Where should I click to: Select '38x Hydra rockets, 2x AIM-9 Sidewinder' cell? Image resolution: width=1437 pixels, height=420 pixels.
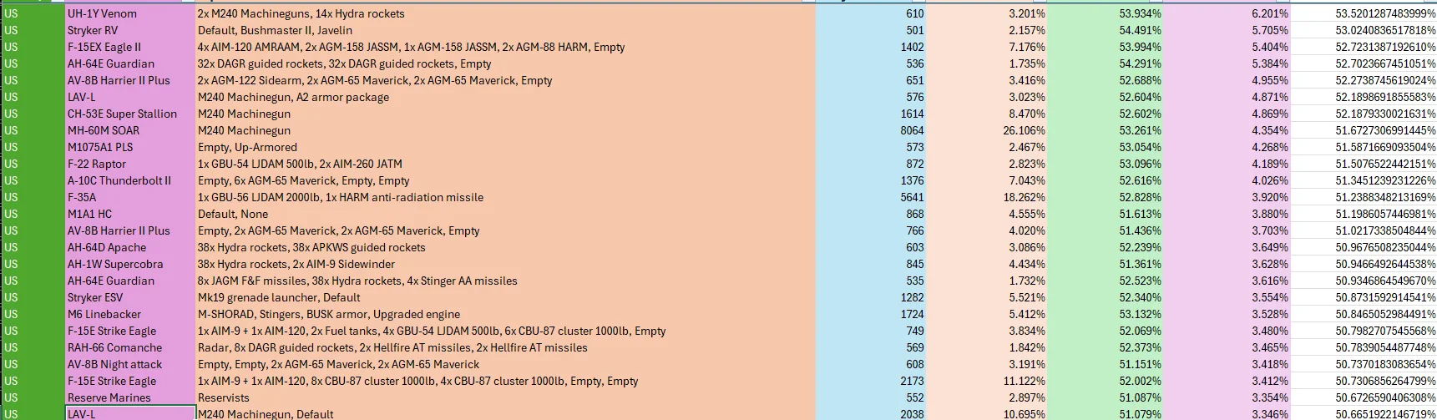coord(505,264)
